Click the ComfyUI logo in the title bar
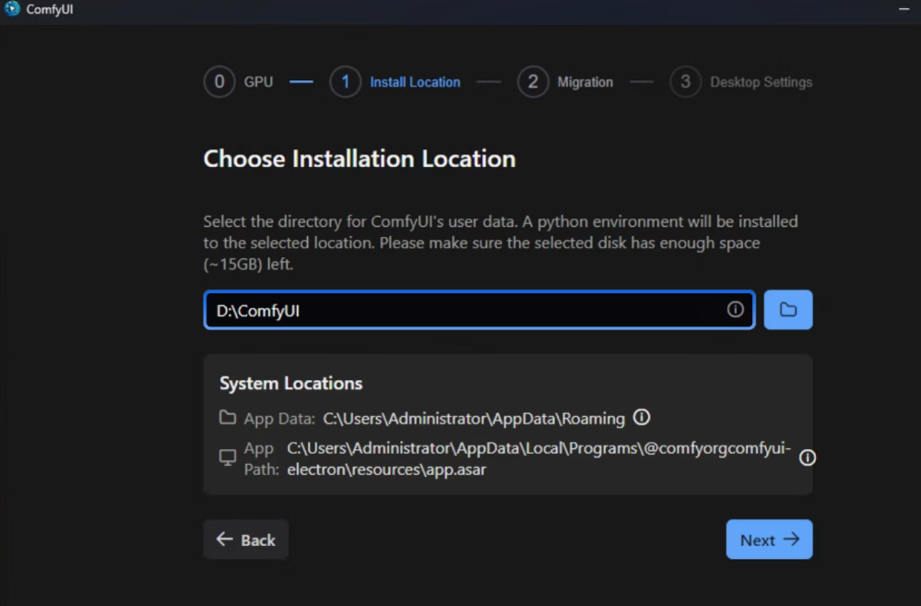This screenshot has width=921, height=606. [12, 9]
